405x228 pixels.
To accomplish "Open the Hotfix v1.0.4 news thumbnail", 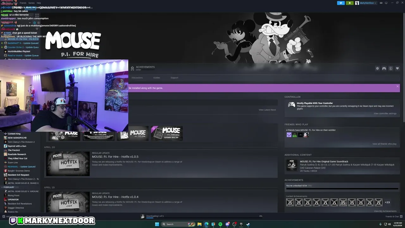I will (68, 202).
